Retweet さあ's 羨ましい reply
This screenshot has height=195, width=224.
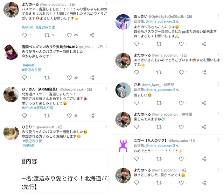click(159, 103)
